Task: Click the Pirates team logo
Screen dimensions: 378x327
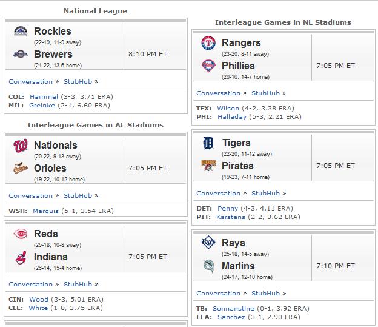Action: 208,166
